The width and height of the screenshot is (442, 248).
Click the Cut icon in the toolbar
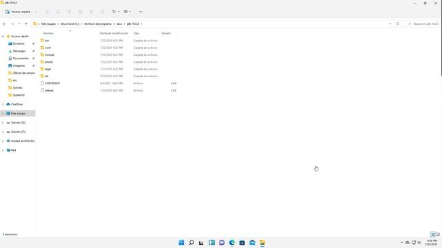pyautogui.click(x=47, y=12)
